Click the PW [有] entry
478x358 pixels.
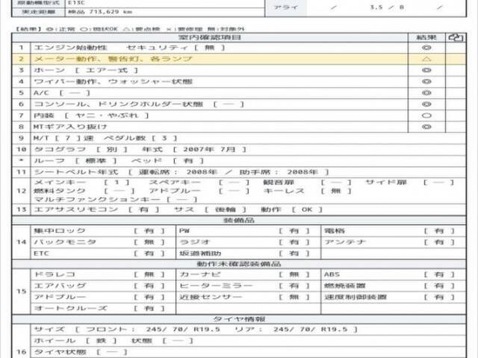coord(244,230)
